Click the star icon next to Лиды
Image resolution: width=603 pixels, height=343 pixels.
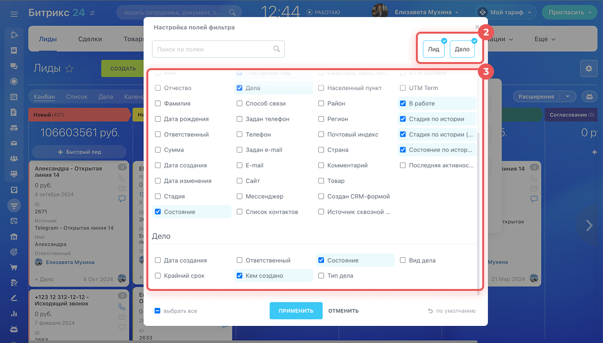[70, 69]
